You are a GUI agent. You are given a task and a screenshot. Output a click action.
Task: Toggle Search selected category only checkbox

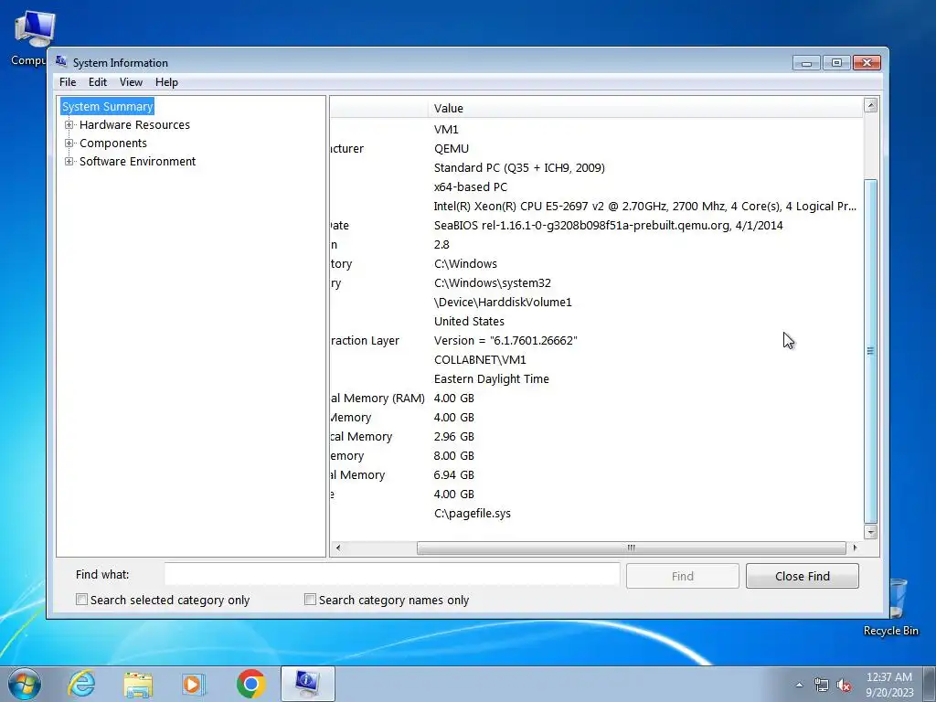click(81, 600)
